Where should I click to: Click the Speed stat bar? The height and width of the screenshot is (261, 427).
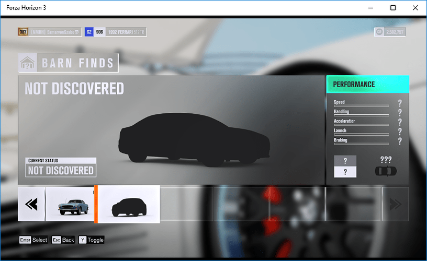point(362,105)
